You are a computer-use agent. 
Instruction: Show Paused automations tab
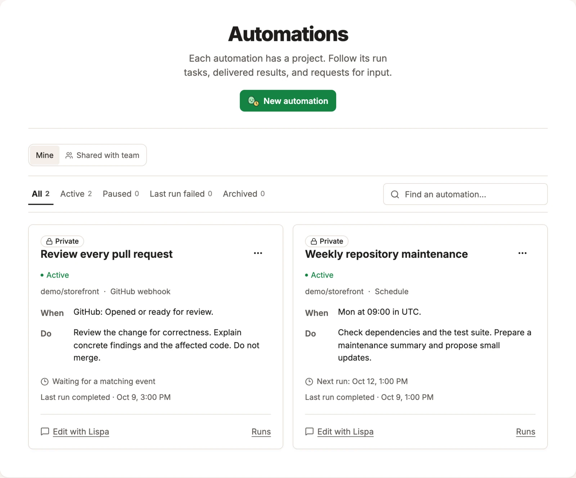pos(121,194)
